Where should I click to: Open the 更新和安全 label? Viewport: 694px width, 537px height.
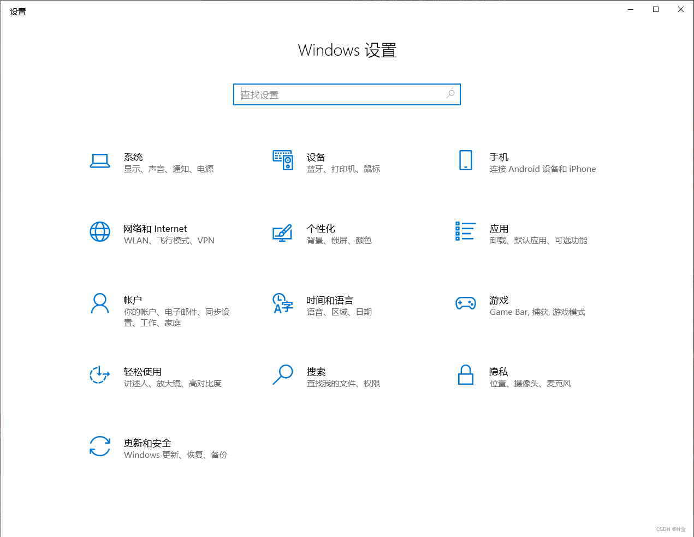(x=147, y=443)
